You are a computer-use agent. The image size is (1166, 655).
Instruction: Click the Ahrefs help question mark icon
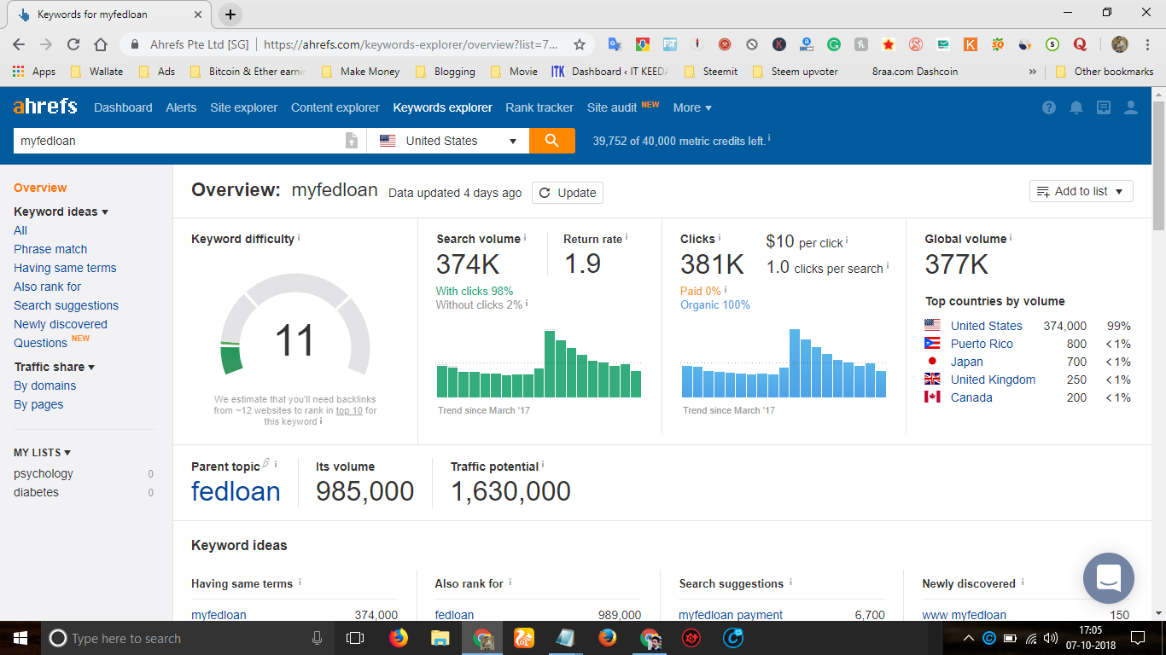[x=1047, y=107]
